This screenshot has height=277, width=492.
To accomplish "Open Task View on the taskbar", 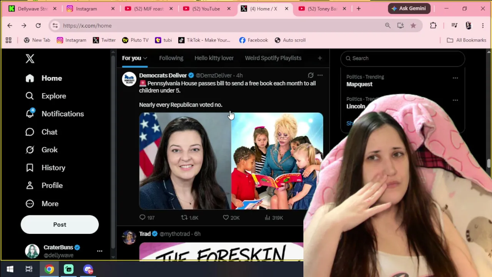I will point(29,269).
